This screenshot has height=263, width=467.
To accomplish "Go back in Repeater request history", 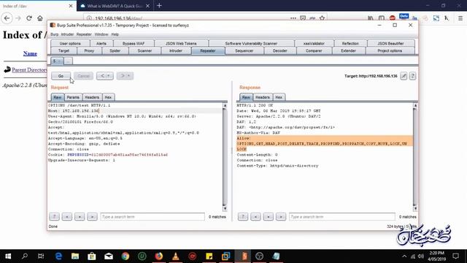I will [104, 76].
